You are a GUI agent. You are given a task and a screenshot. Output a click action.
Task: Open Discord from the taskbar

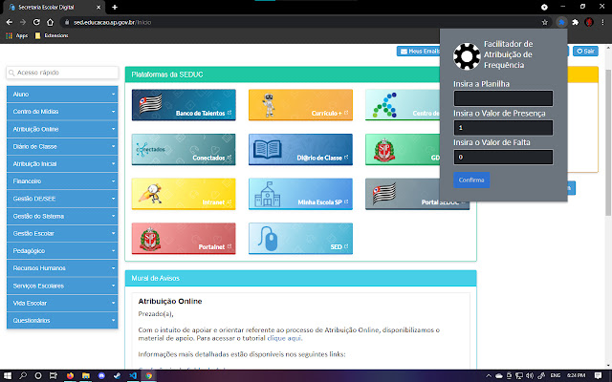(x=101, y=375)
